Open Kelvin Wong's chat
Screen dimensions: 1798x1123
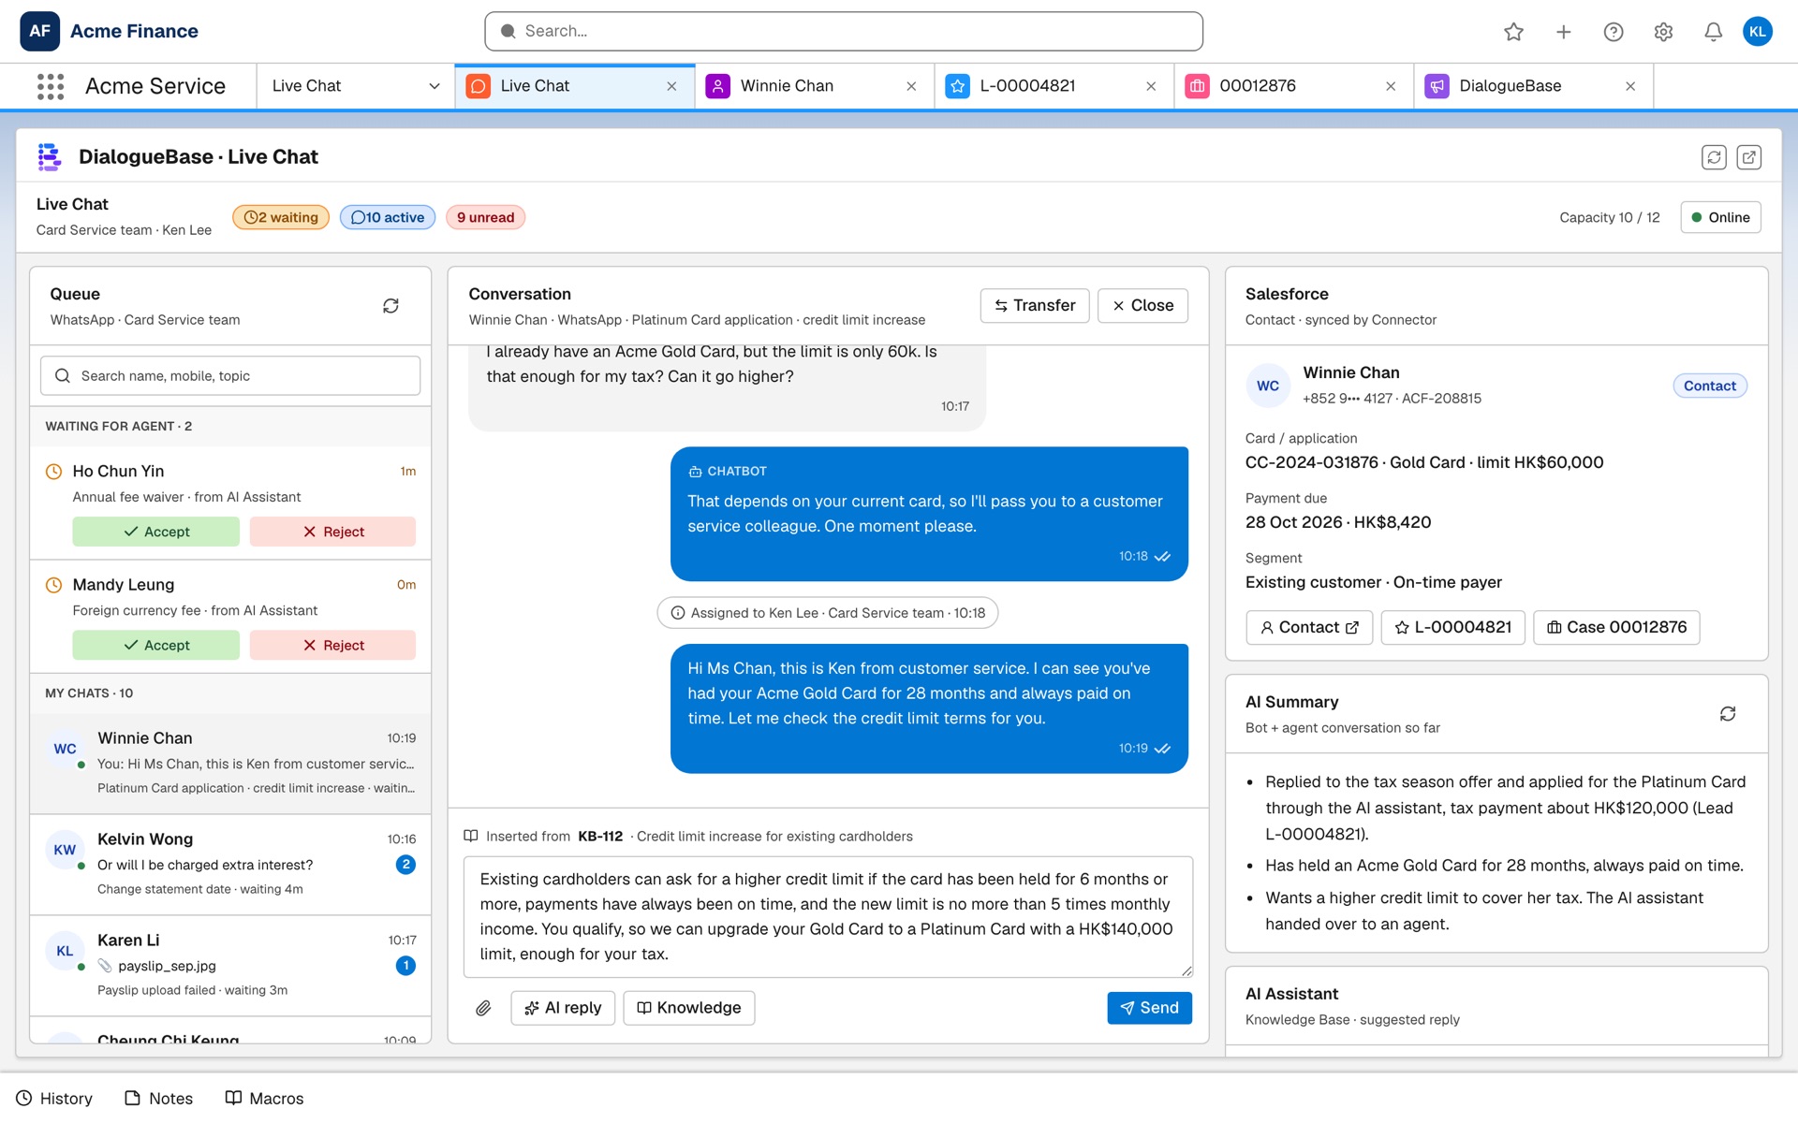[230, 865]
